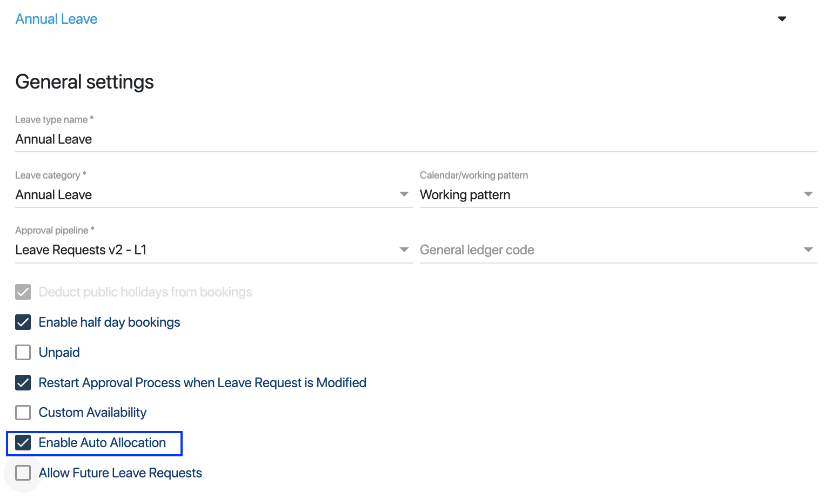
Task: Uncheck Enable half day bookings
Action: point(23,322)
